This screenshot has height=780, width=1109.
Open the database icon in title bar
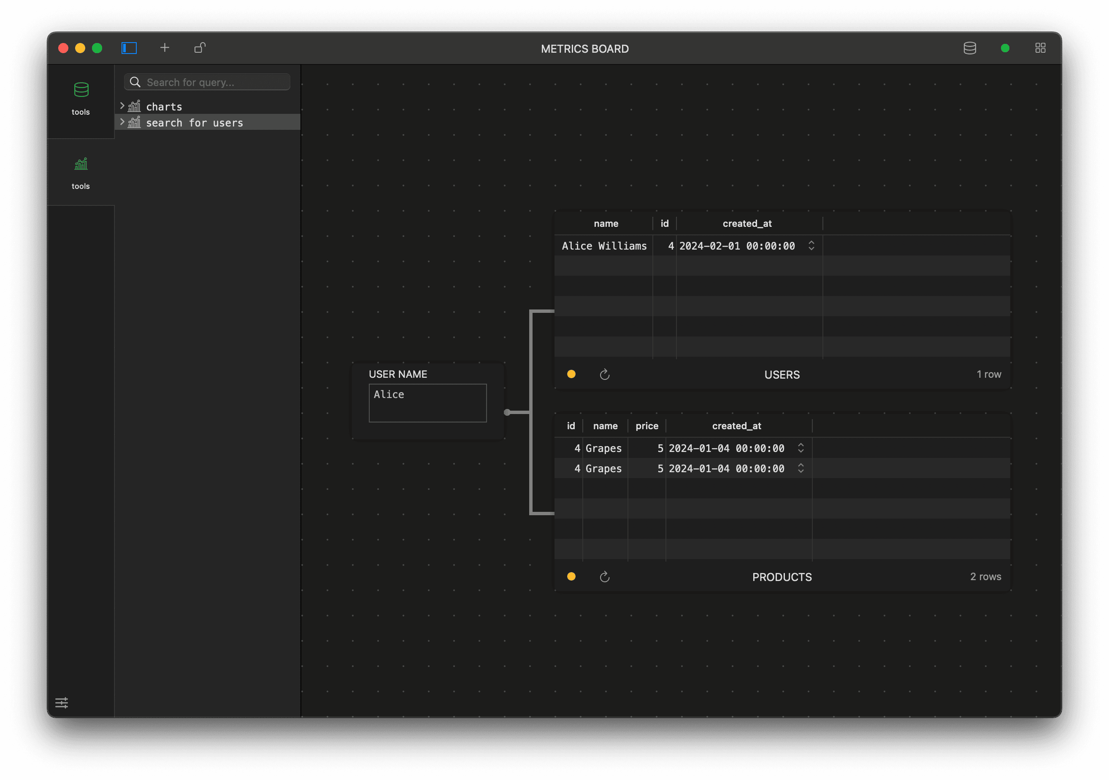click(969, 48)
